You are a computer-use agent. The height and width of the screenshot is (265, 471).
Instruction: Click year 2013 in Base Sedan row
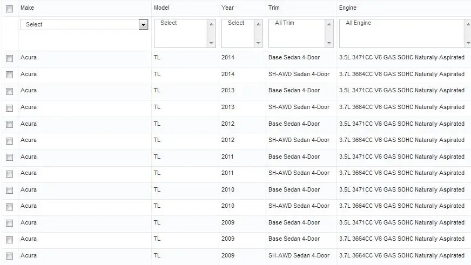pos(228,90)
